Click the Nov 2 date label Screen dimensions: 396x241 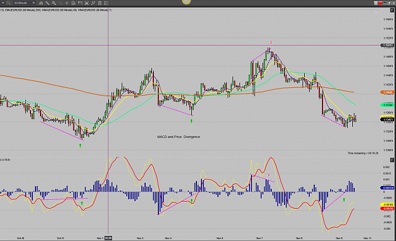(x=140, y=238)
